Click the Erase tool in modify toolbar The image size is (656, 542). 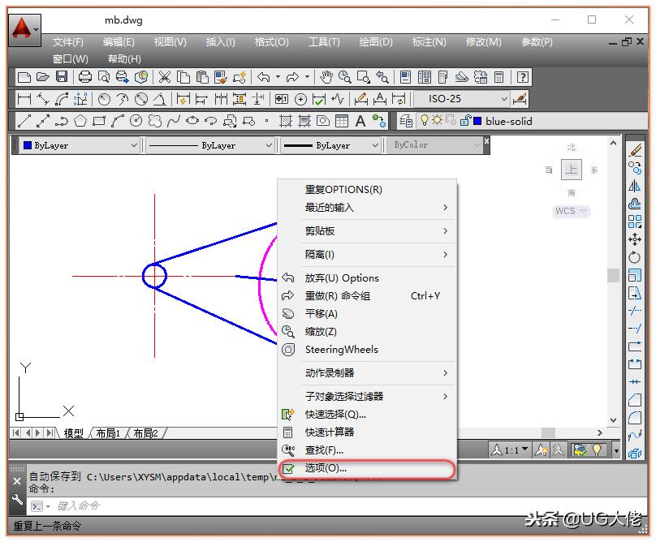[635, 150]
